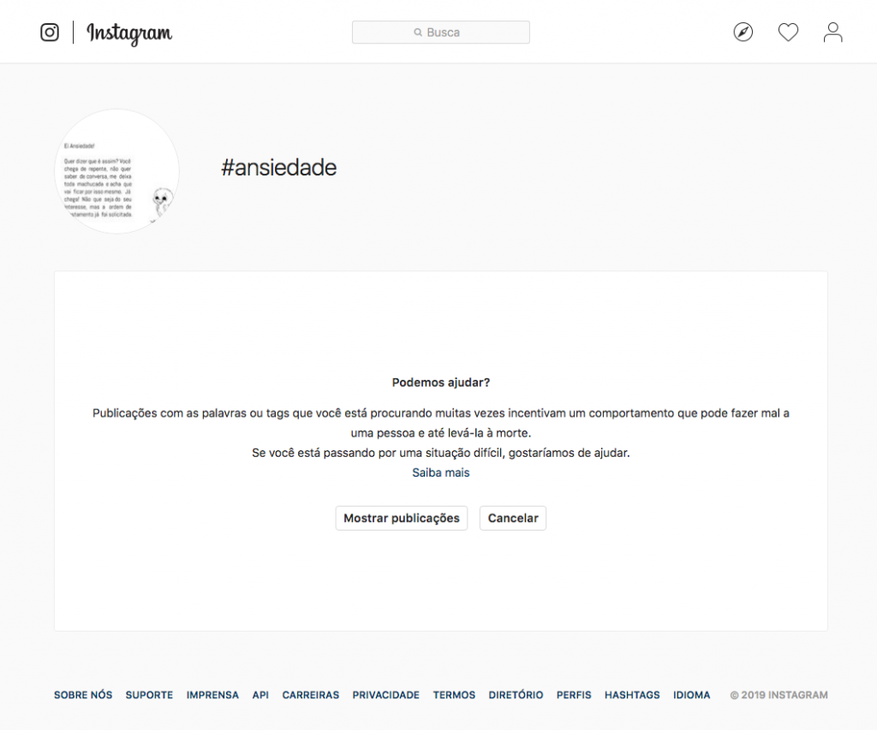
Task: Open the API footer link
Action: [x=260, y=695]
